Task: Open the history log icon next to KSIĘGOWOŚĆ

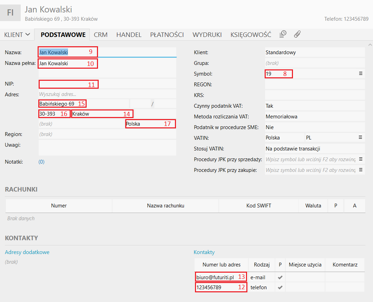Action: 283,34
